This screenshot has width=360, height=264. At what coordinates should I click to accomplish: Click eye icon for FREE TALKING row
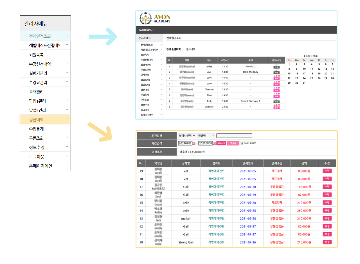(x=276, y=70)
